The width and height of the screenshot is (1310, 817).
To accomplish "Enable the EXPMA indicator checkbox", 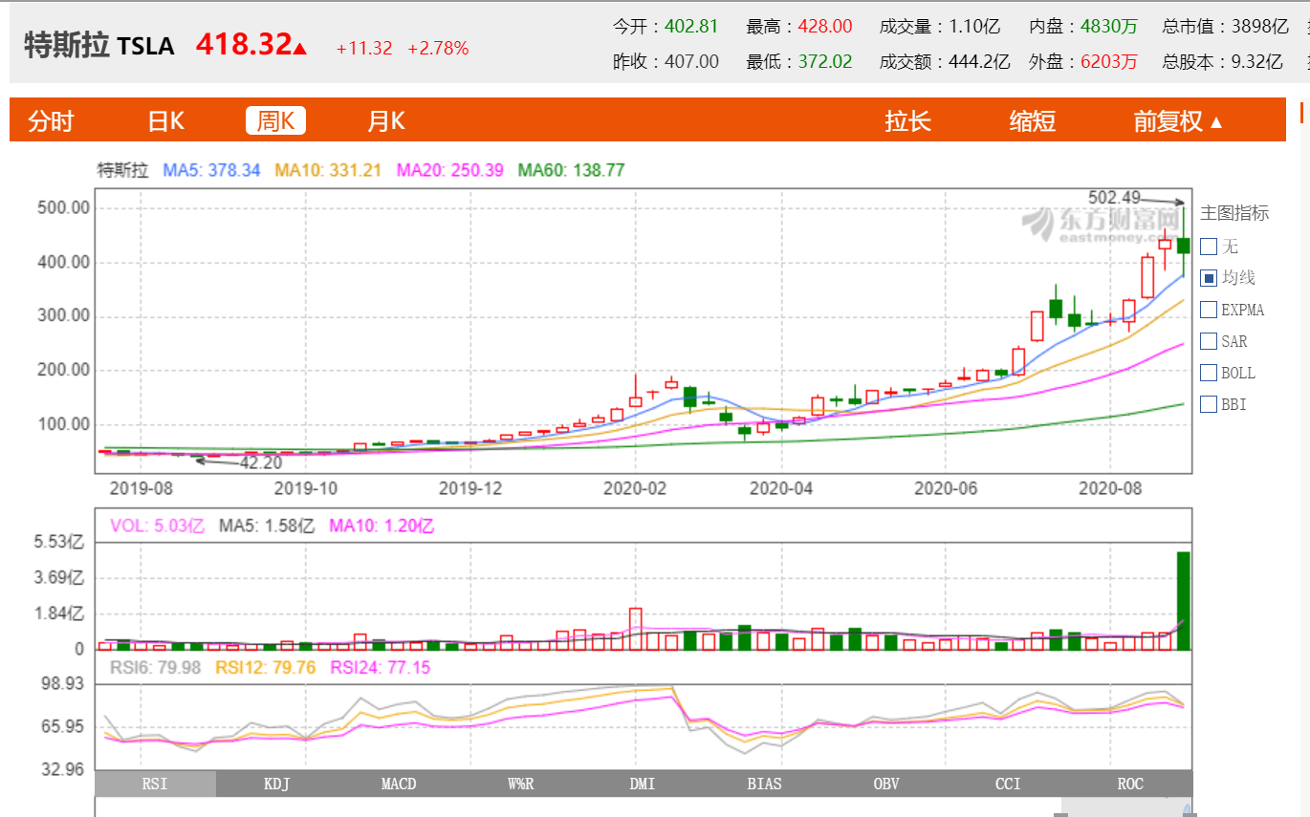I will point(1209,310).
